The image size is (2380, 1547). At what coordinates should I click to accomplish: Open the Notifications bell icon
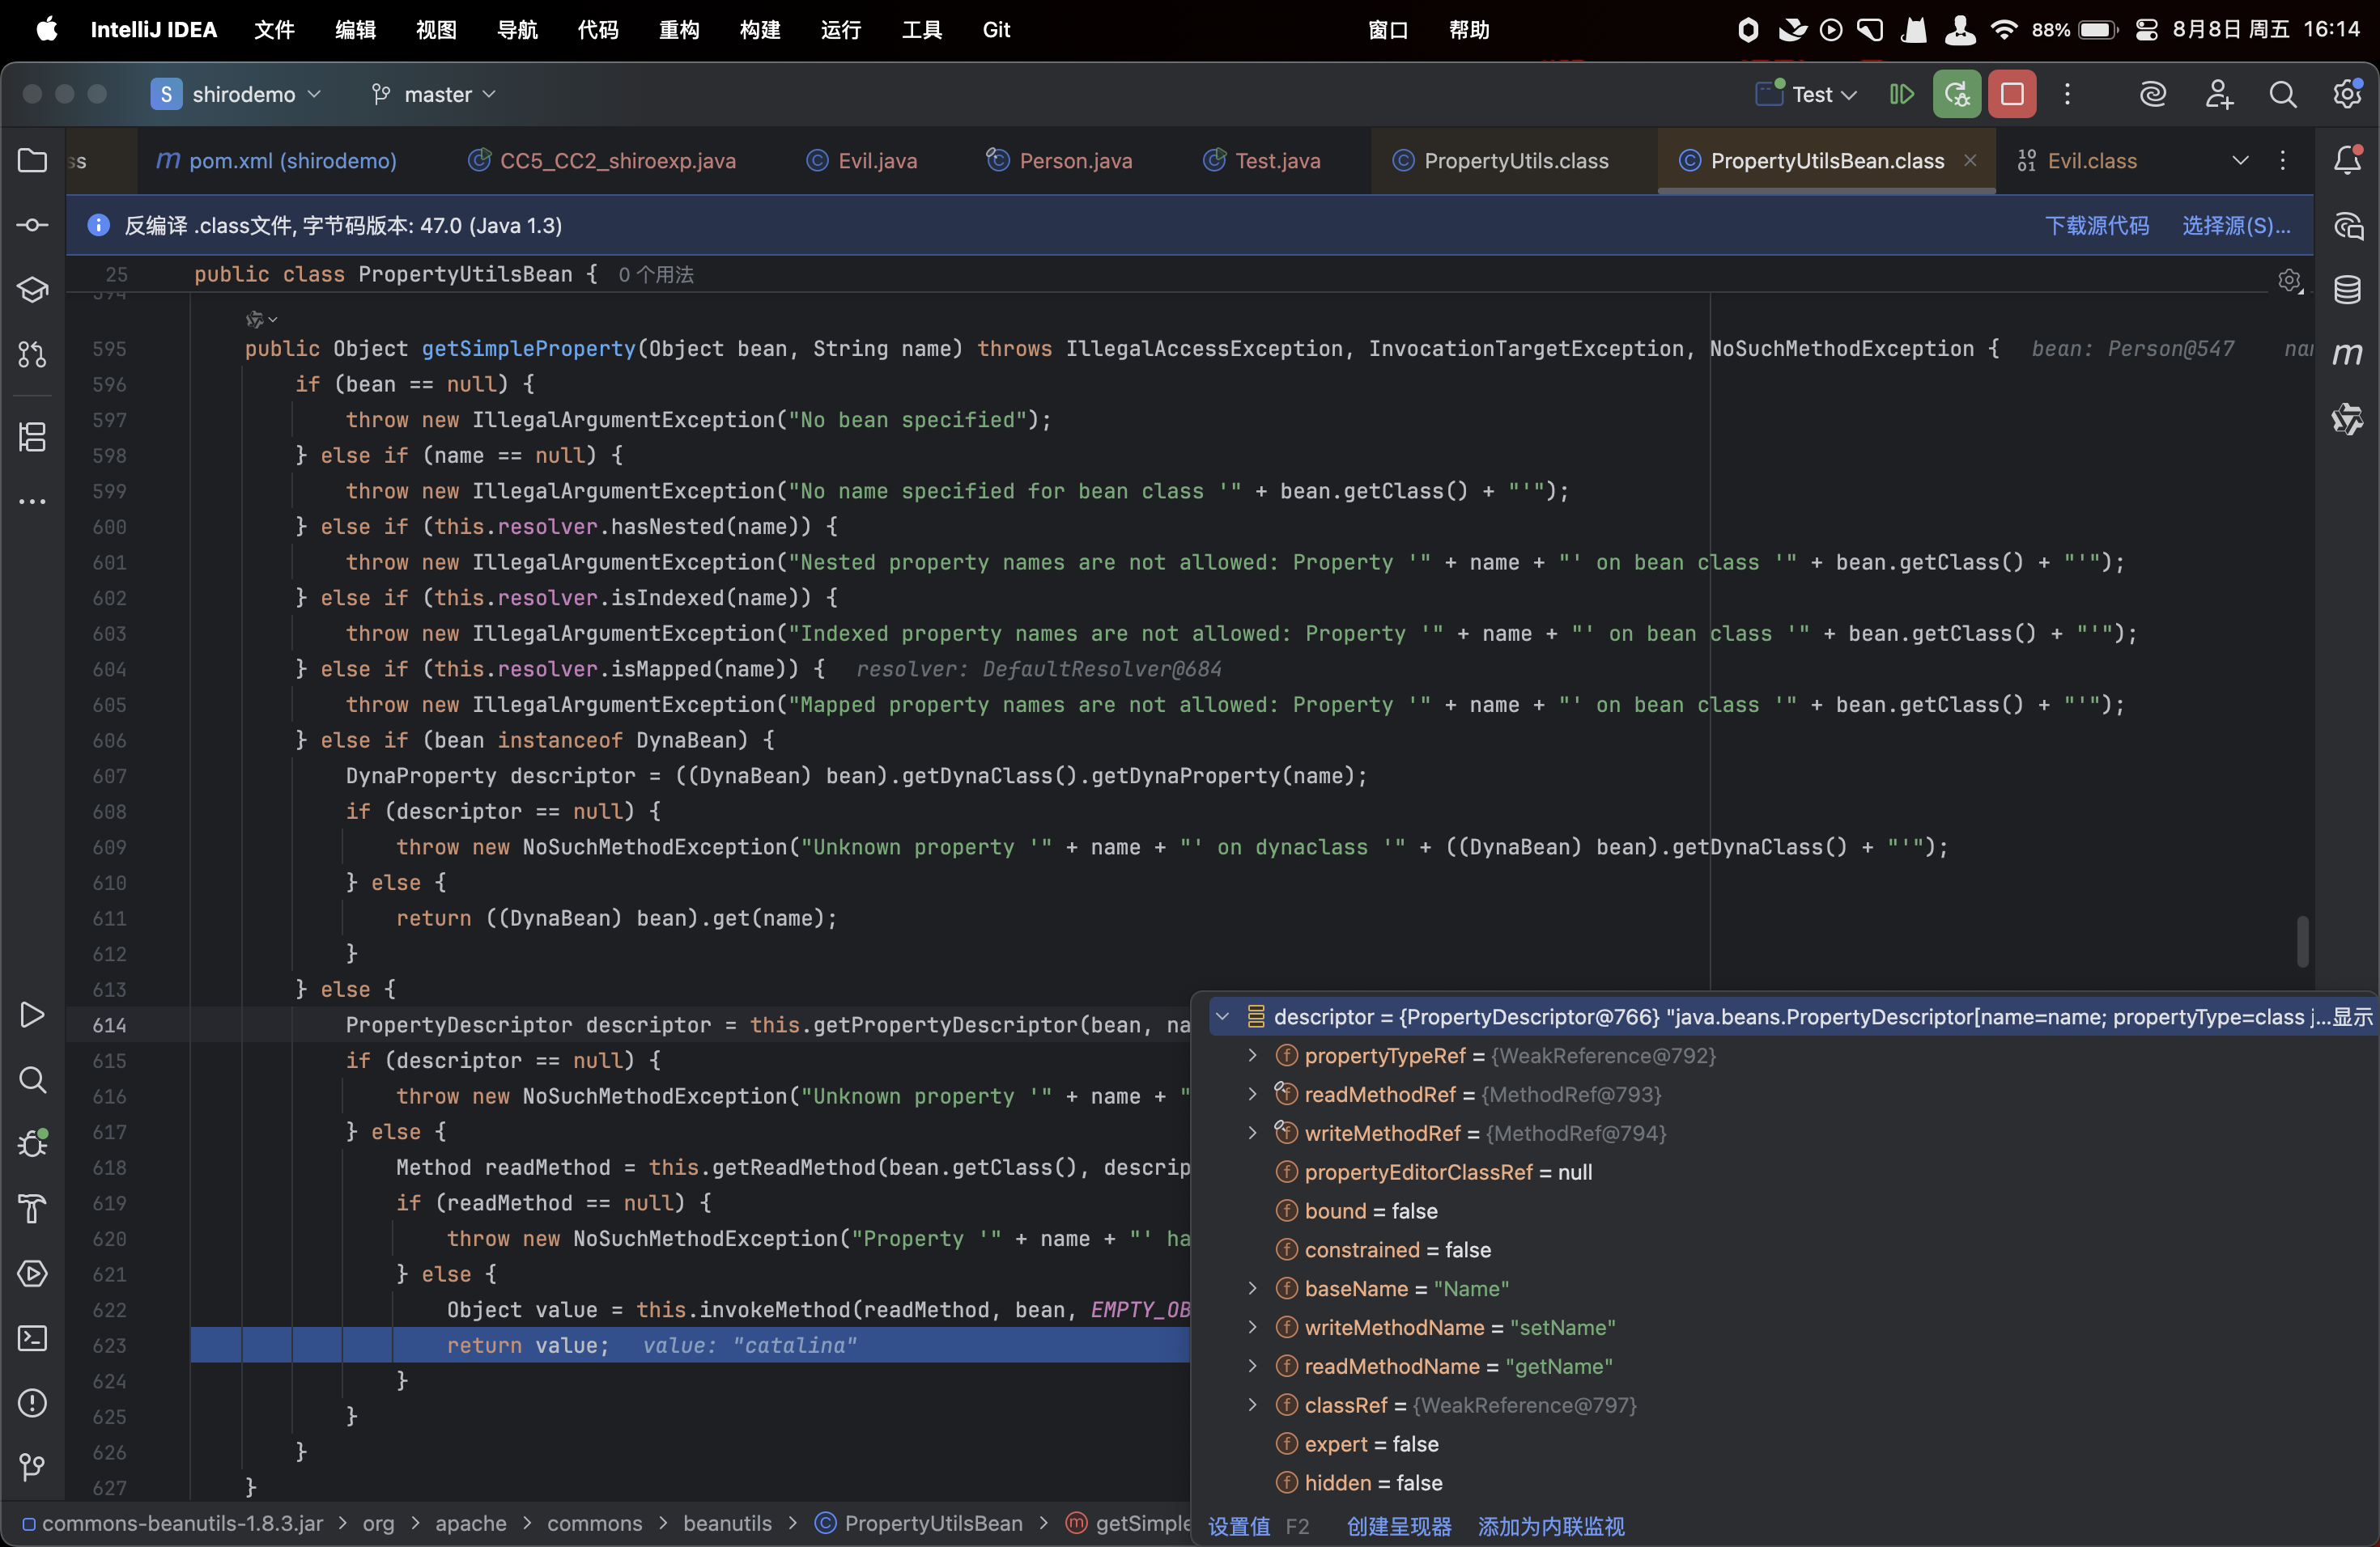(x=2347, y=160)
